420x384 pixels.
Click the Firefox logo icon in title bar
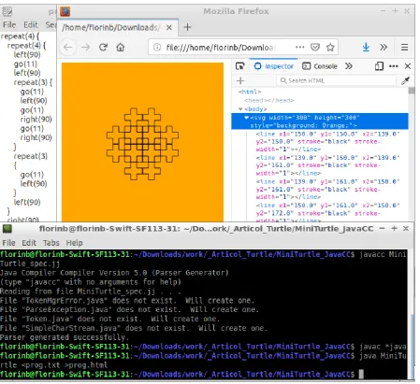(x=65, y=11)
